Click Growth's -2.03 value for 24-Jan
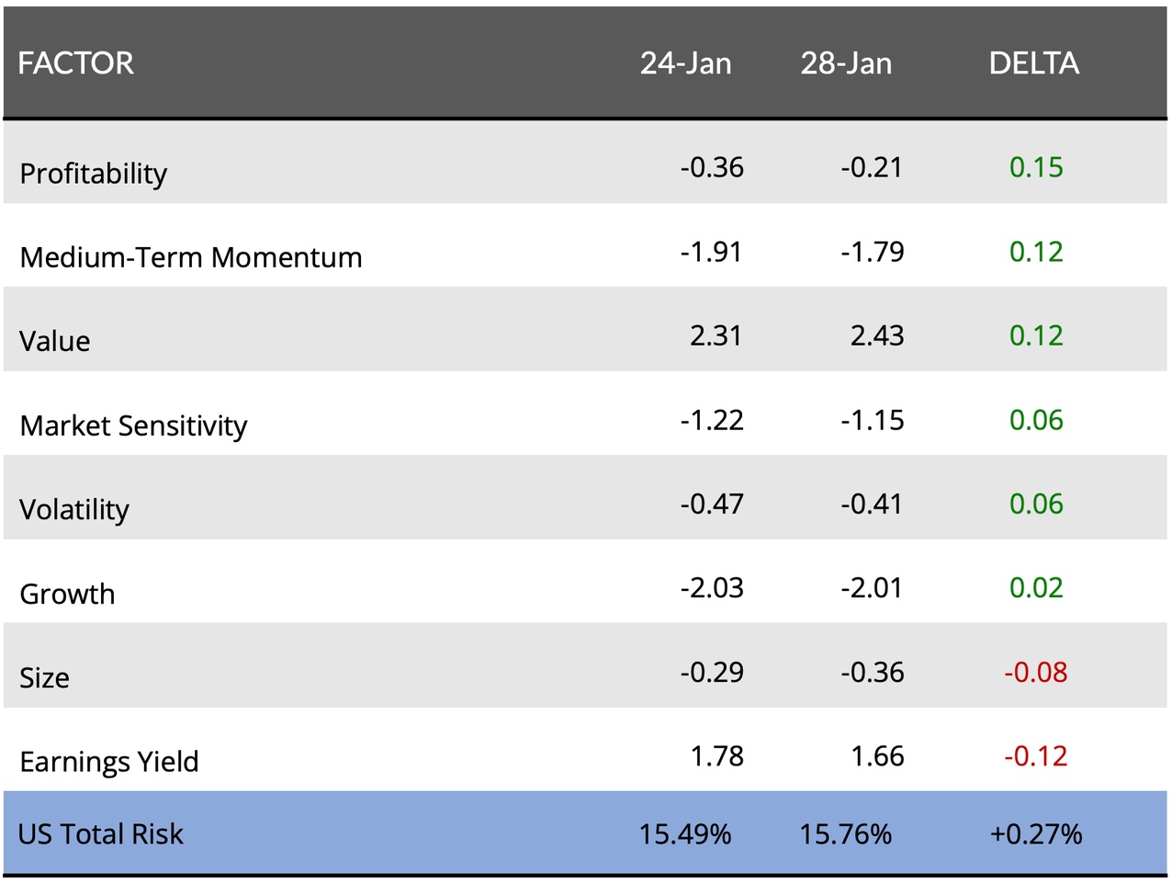 click(x=711, y=588)
